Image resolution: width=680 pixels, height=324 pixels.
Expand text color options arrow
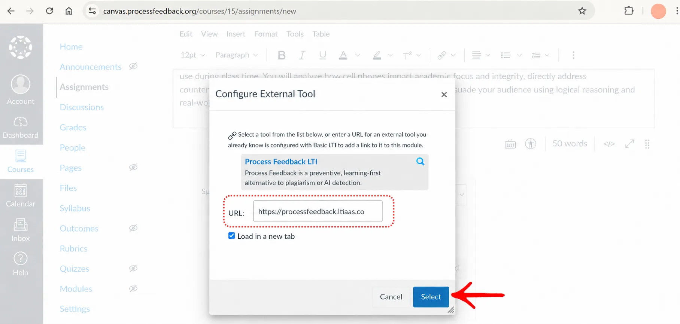[358, 55]
